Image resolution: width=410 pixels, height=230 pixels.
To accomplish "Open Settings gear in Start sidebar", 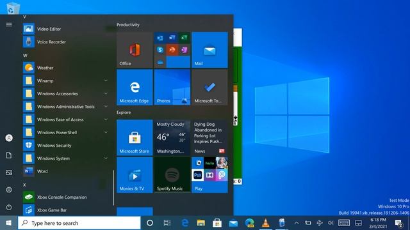I will tap(9, 190).
